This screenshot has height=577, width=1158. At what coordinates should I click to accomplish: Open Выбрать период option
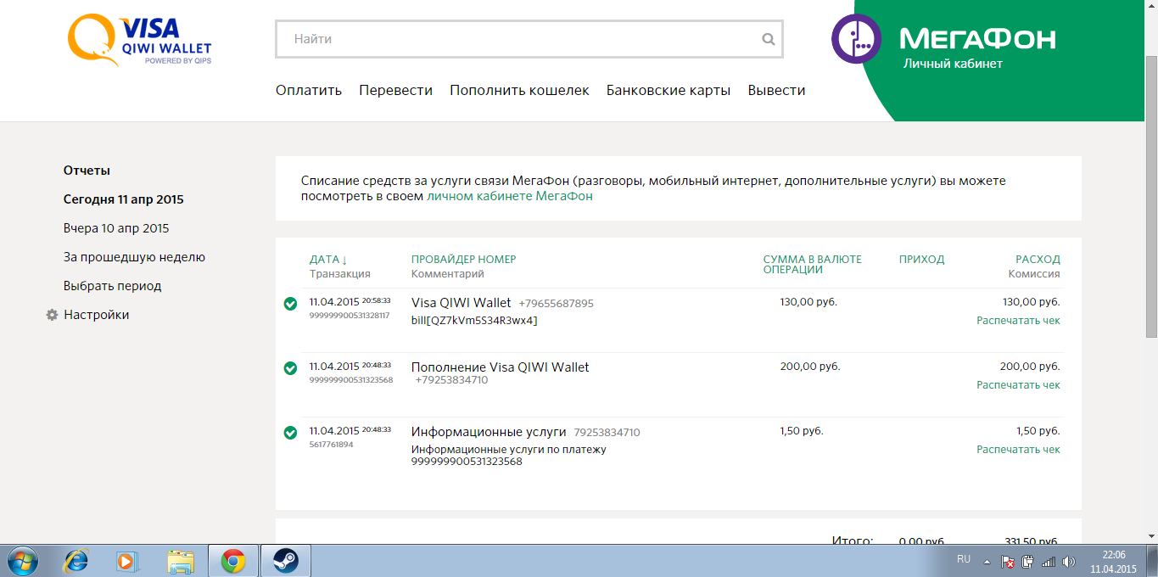click(112, 286)
